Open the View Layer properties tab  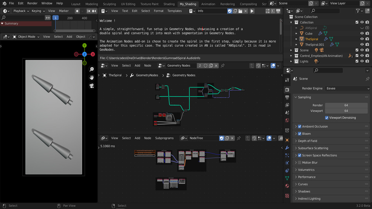point(287,105)
